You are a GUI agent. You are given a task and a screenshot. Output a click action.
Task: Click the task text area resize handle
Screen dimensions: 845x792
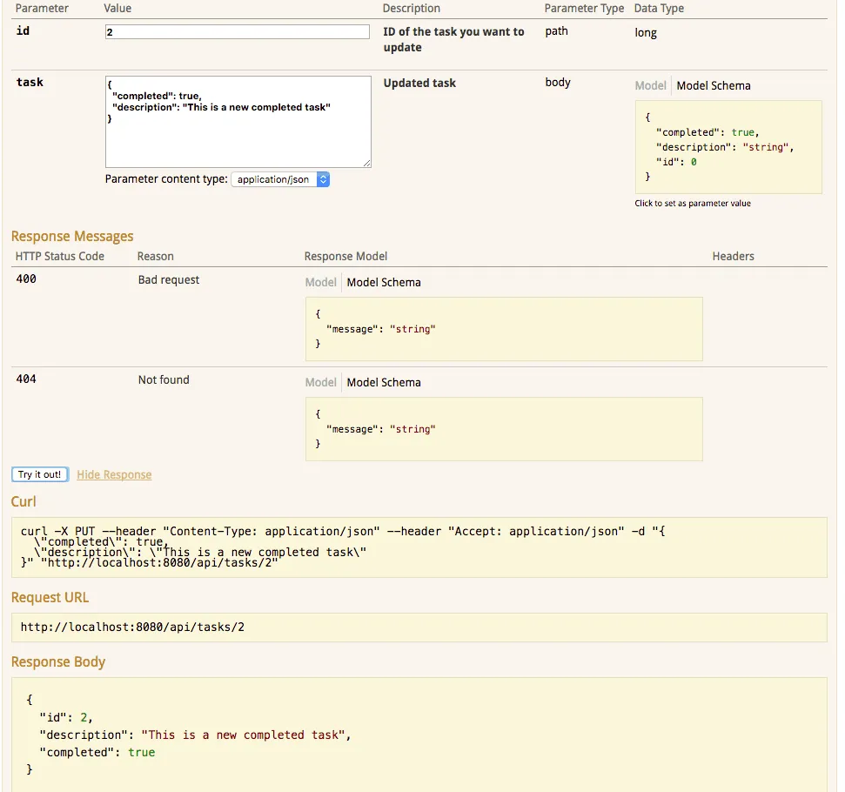click(366, 163)
